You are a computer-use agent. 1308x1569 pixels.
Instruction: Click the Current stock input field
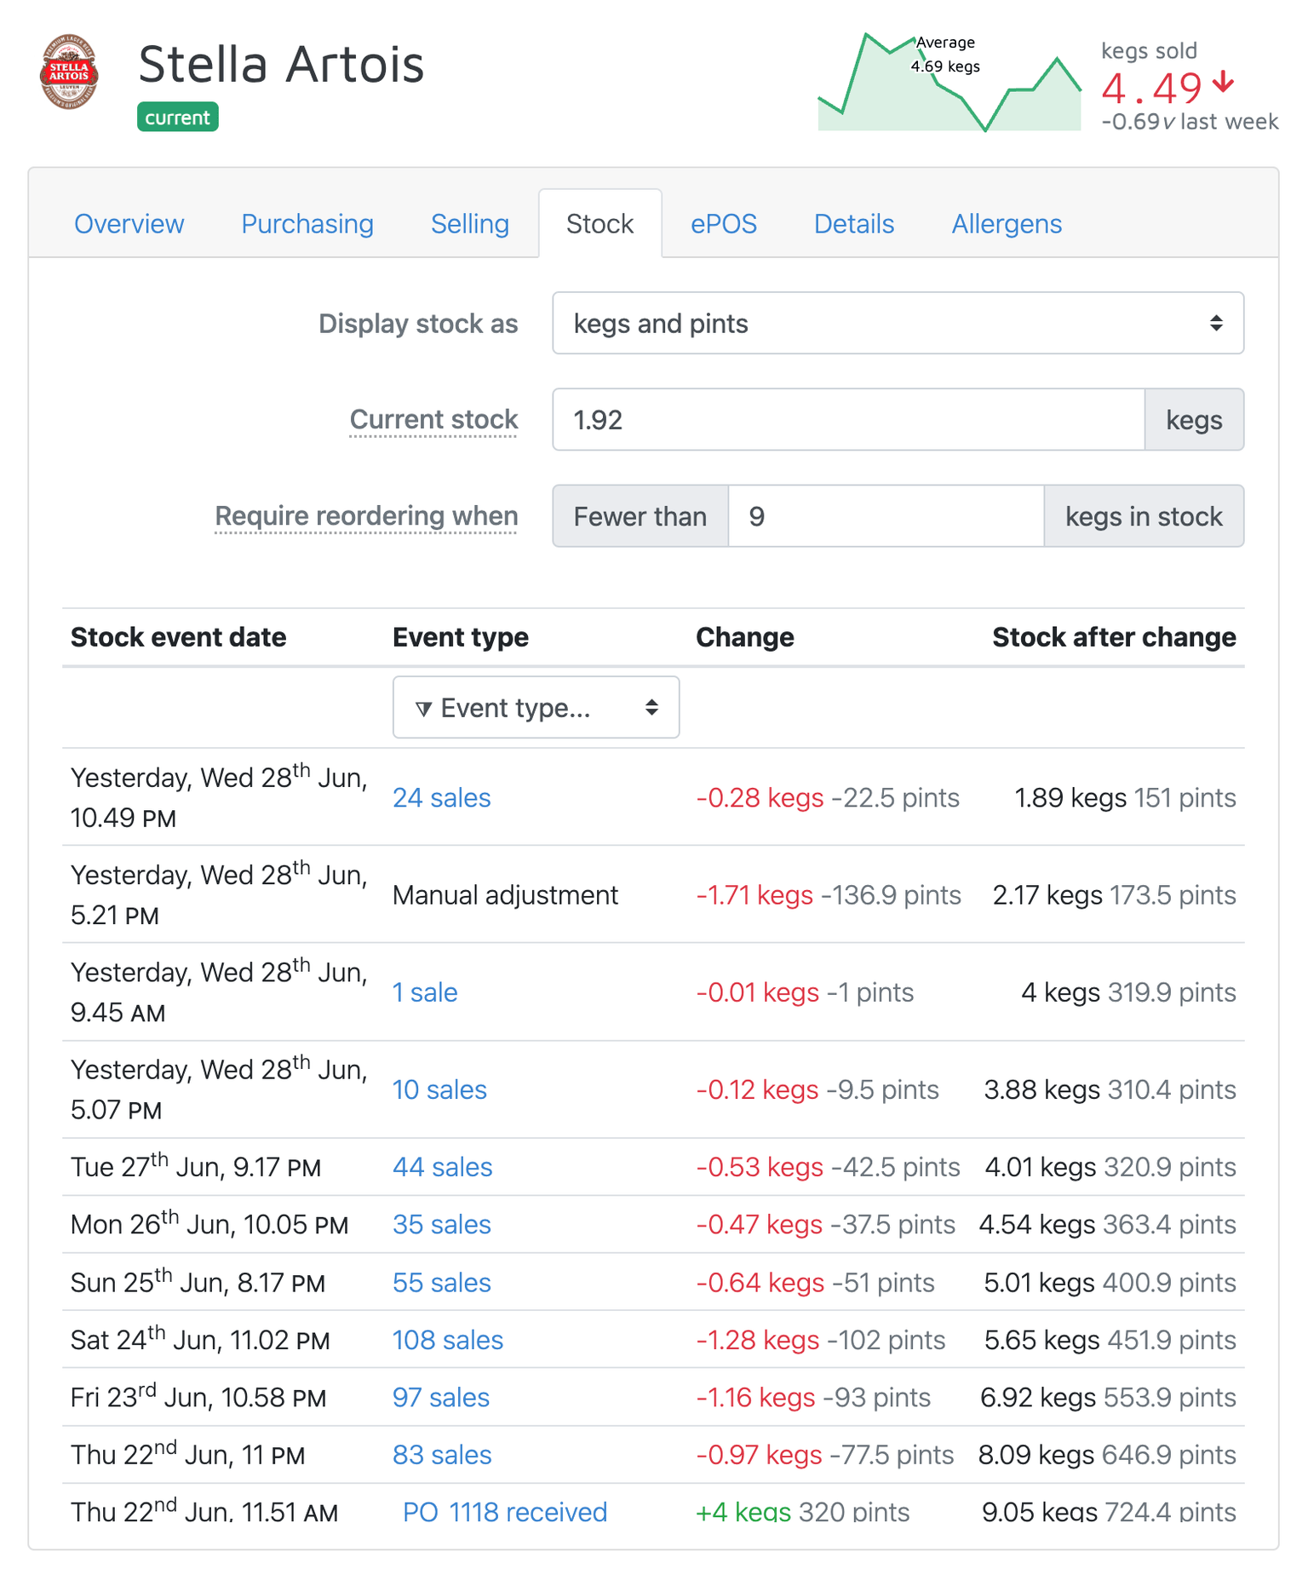pyautogui.click(x=849, y=420)
